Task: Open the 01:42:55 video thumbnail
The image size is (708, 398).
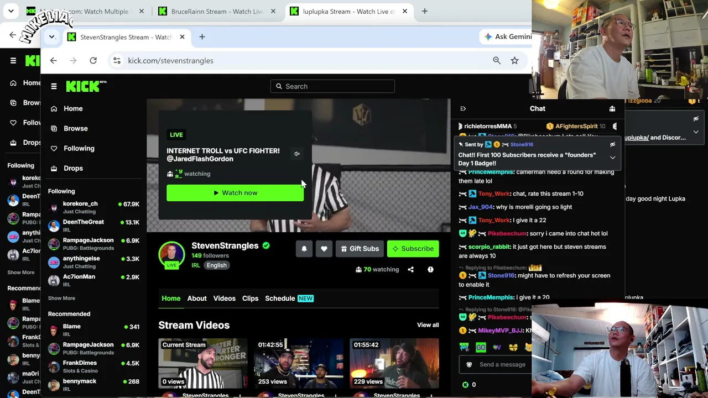Action: (299, 363)
